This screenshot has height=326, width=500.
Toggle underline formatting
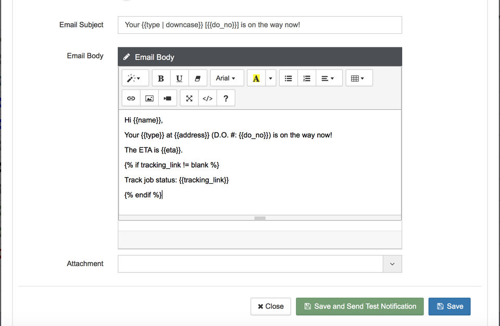coord(179,78)
